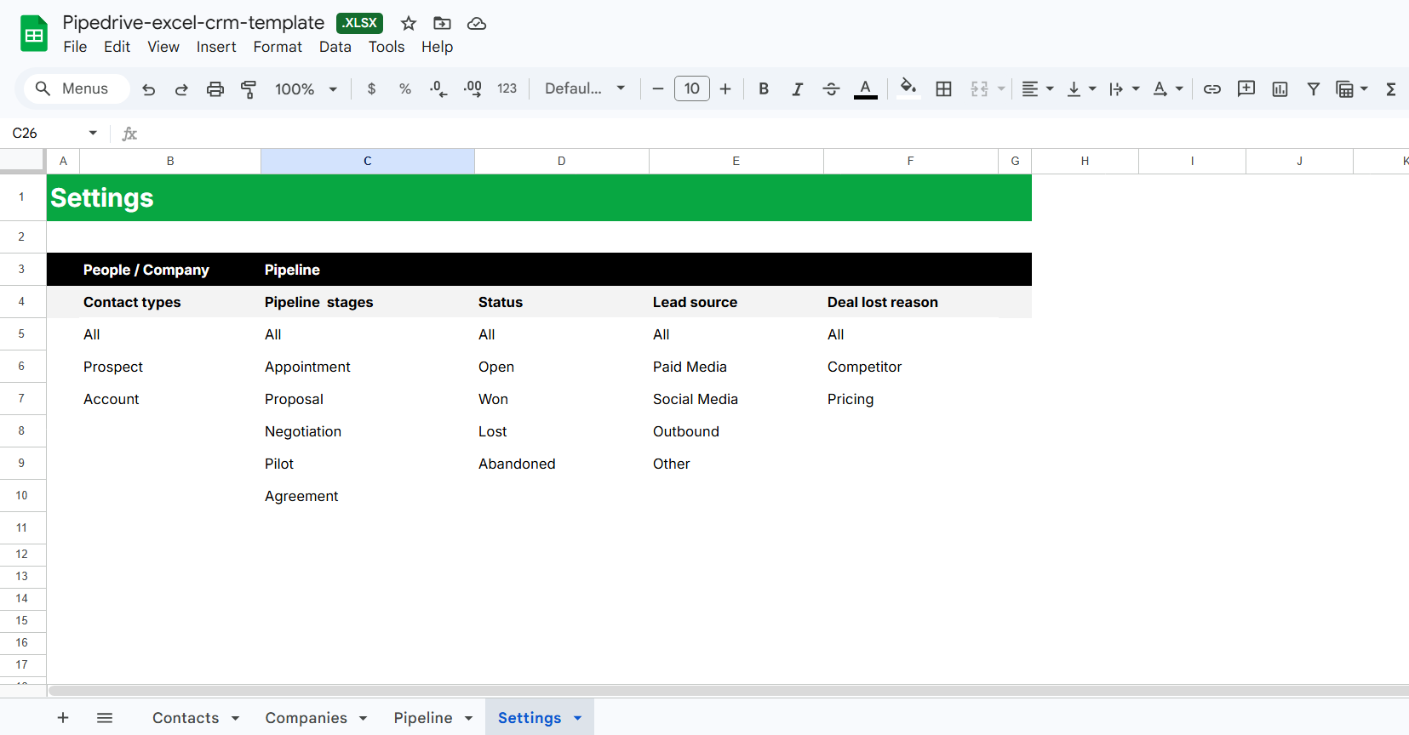This screenshot has height=735, width=1409.
Task: Open the Edit menu
Action: point(117,47)
